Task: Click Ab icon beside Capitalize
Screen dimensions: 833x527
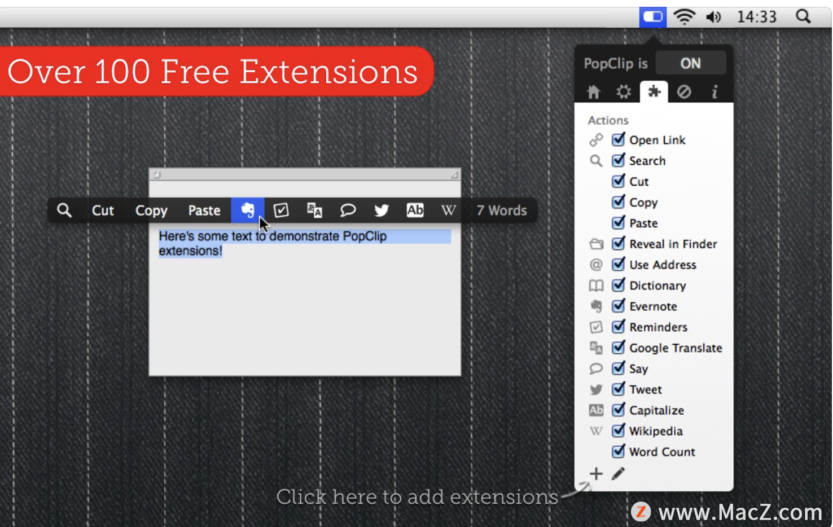Action: pyautogui.click(x=596, y=410)
